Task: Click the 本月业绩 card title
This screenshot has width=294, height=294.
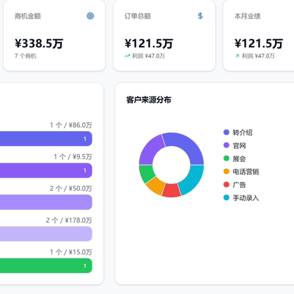Action: click(x=248, y=16)
